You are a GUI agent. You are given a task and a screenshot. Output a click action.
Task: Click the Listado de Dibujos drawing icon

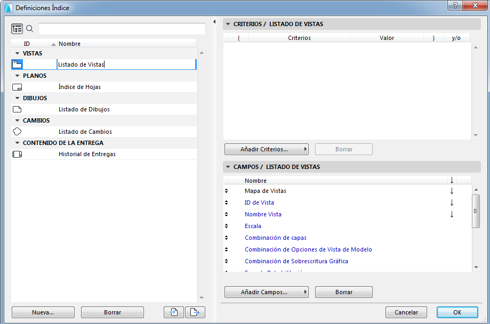(x=17, y=109)
